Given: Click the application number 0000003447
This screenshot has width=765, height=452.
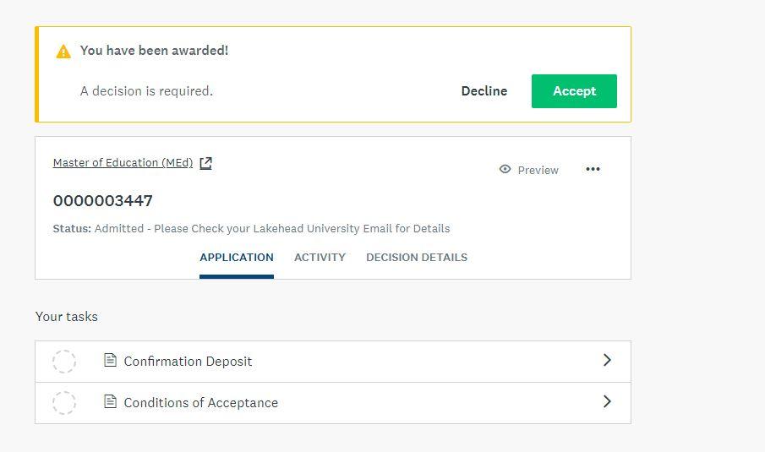Looking at the screenshot, I should (x=102, y=201).
